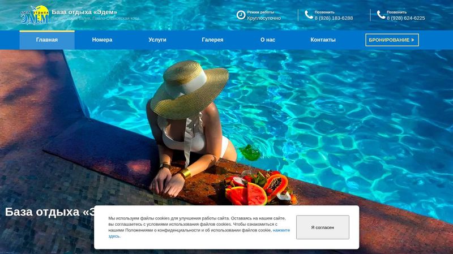Open the Номера menu item
This screenshot has height=254, width=453.
[x=102, y=40]
